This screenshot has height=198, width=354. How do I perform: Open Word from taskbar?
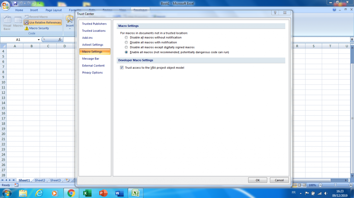pos(119,193)
